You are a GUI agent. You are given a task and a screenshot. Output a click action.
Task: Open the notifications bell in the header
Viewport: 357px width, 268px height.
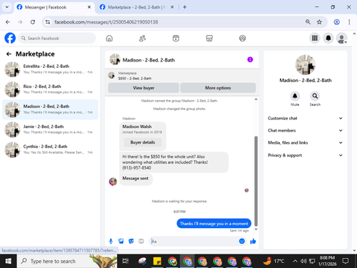[x=328, y=38]
